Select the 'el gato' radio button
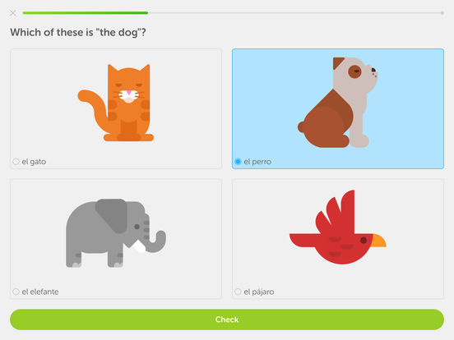Viewport: 454px width, 340px height. point(16,161)
